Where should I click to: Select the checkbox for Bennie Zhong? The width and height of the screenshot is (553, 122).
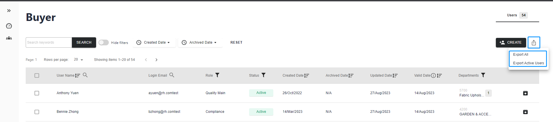[37, 112]
